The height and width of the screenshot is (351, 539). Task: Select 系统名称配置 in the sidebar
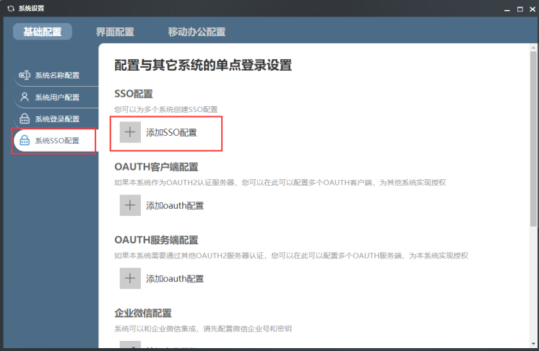click(56, 75)
